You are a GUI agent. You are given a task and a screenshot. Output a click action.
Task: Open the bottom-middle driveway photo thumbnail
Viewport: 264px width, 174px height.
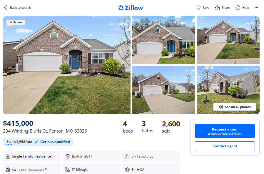click(163, 90)
